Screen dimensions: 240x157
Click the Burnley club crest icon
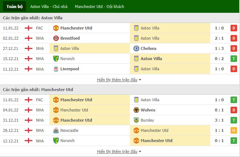click(136, 120)
